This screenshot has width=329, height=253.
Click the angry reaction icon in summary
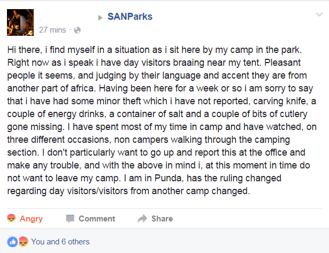[x=23, y=242]
